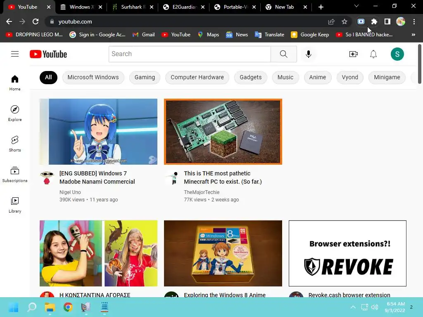Select the All filter chip
423x317 pixels.
[48, 77]
